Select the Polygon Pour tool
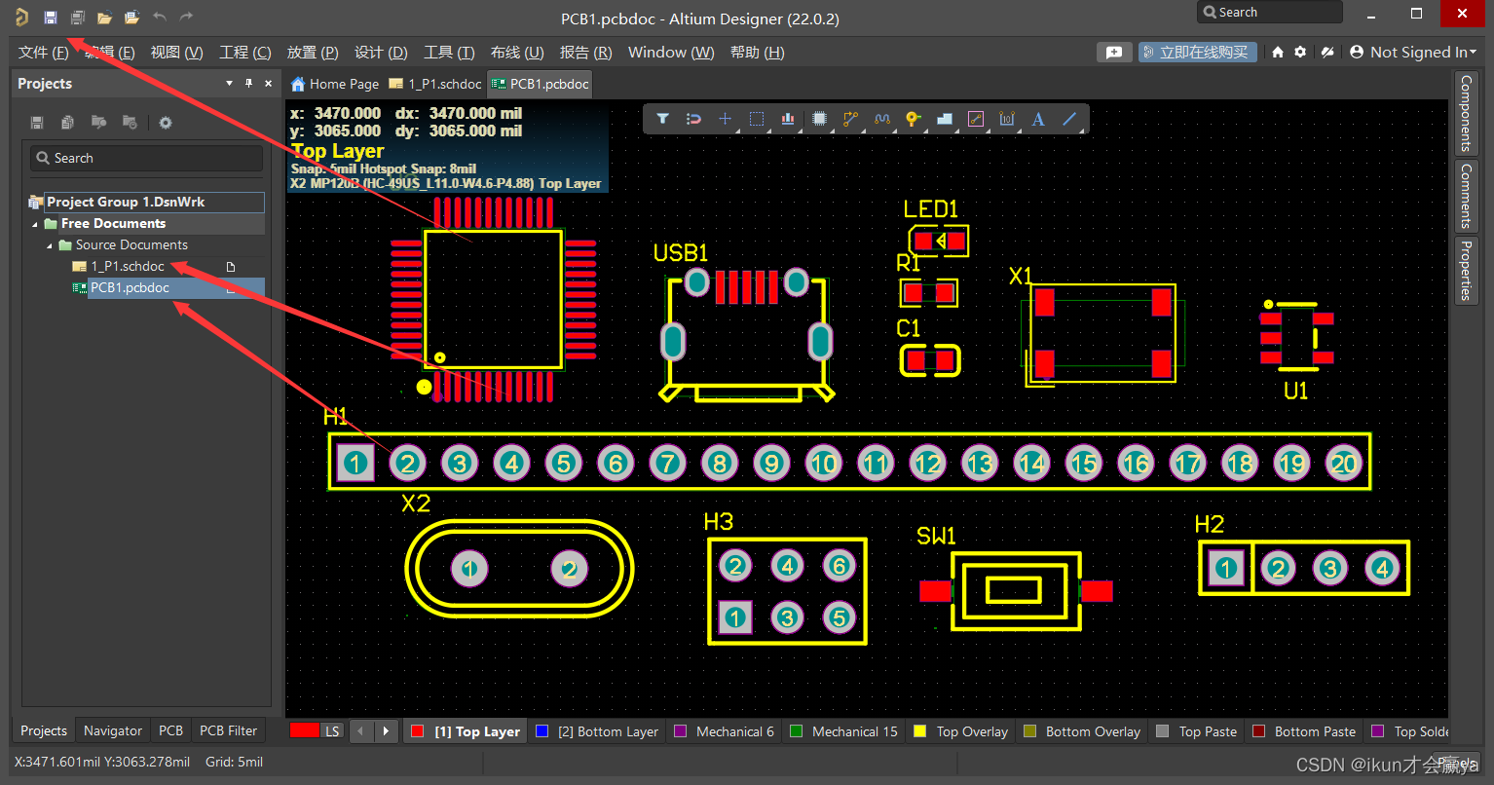Viewport: 1494px width, 785px height. click(944, 118)
